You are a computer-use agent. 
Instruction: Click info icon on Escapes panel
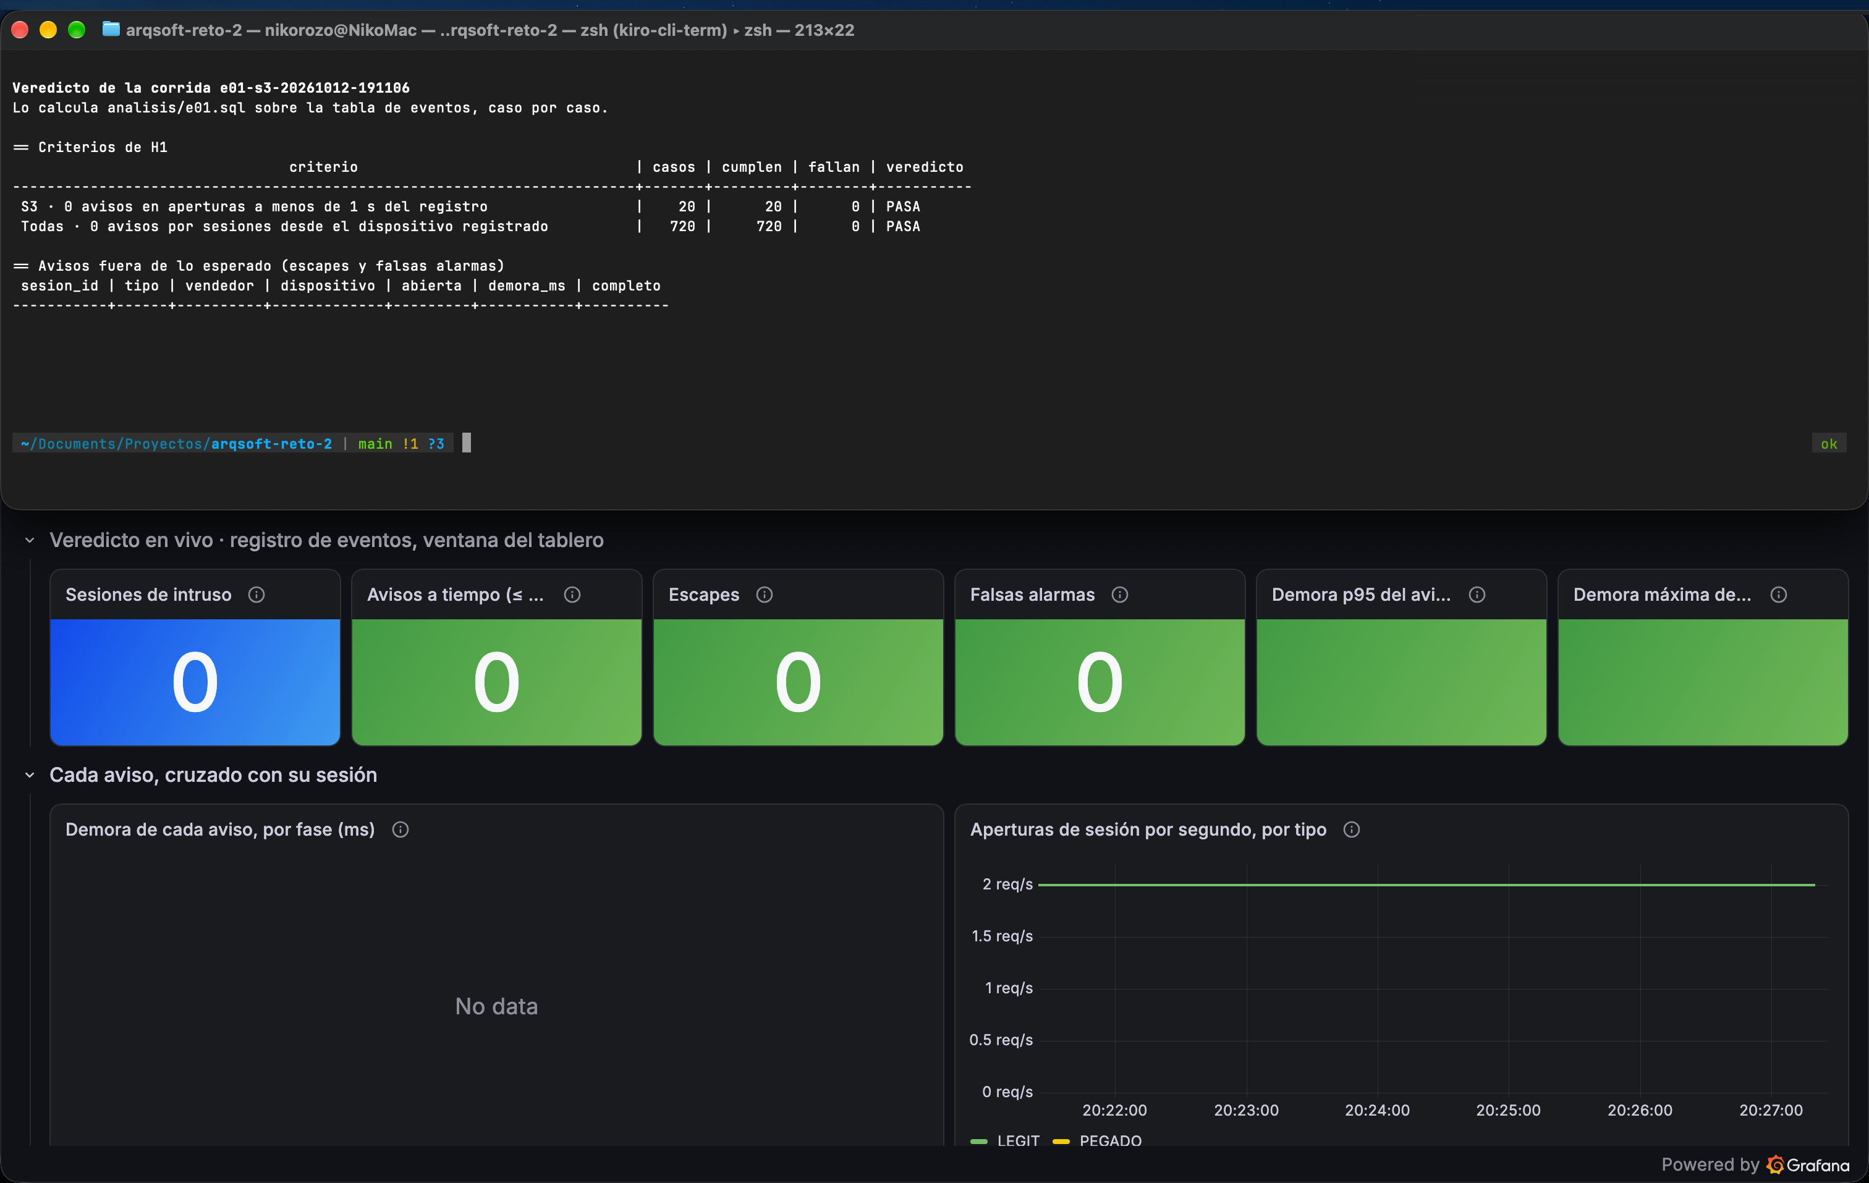[765, 595]
